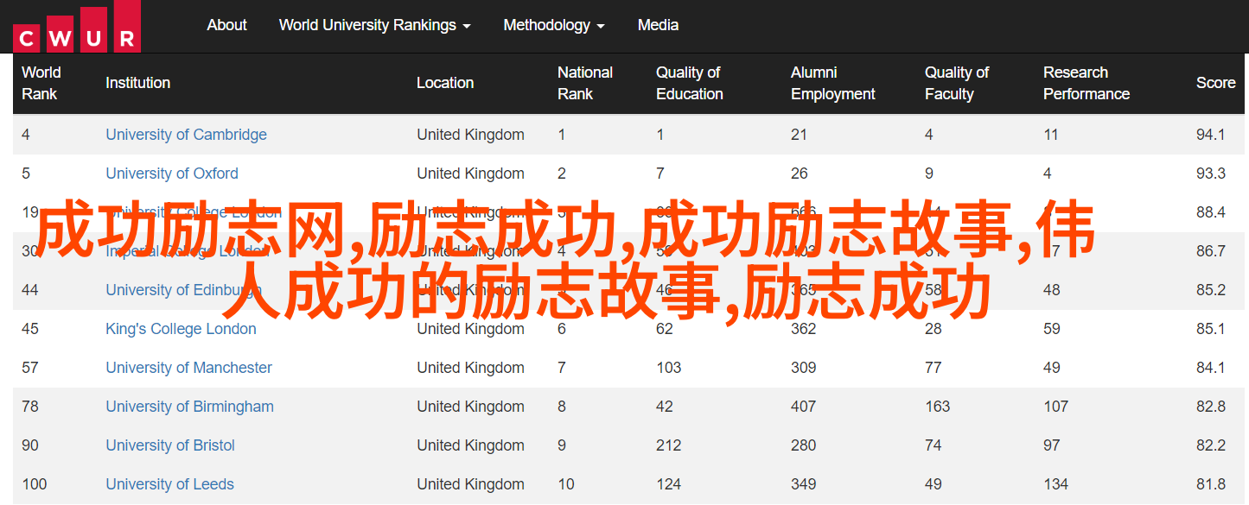This screenshot has width=1249, height=505.
Task: Select the score value 88.4
Action: (x=1211, y=212)
